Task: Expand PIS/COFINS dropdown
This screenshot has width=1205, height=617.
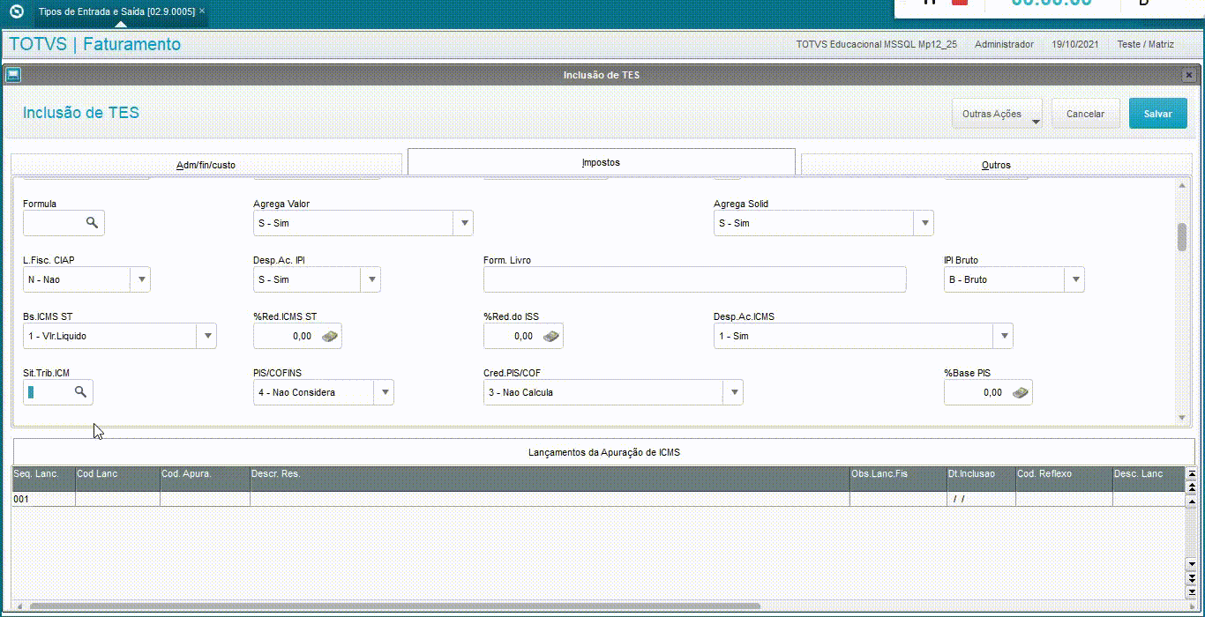Action: click(385, 392)
